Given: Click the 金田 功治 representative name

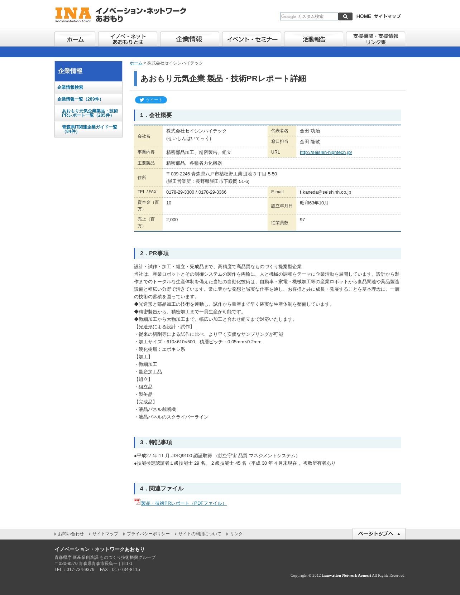Looking at the screenshot, I should [x=310, y=131].
